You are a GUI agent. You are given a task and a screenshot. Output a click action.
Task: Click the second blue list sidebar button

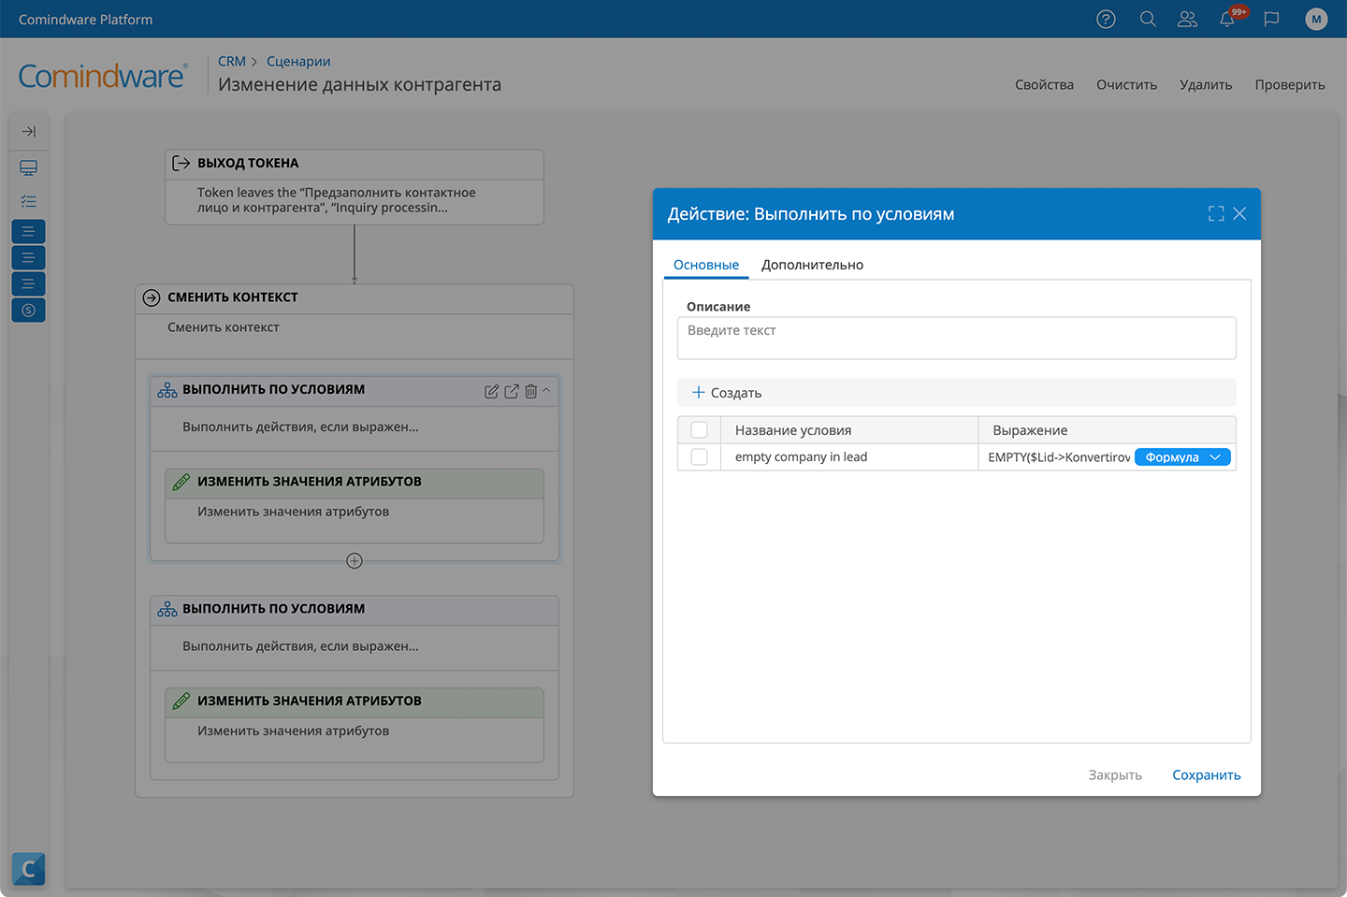(28, 257)
